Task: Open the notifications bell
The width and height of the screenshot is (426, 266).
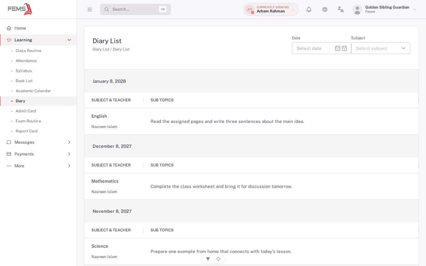Action: click(309, 9)
